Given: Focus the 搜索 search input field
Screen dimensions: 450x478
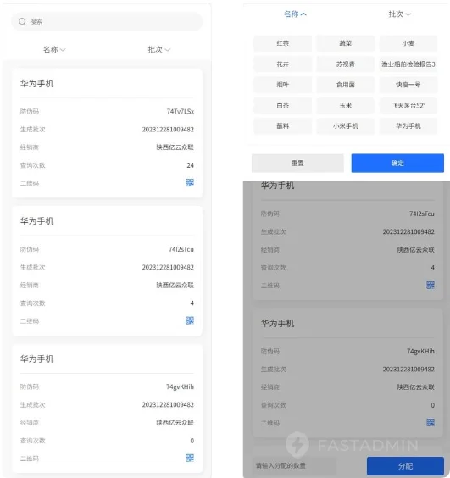Looking at the screenshot, I should click(107, 22).
